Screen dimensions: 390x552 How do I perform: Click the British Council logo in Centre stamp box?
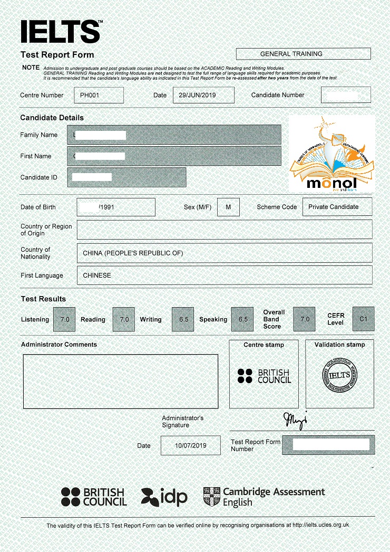[264, 376]
